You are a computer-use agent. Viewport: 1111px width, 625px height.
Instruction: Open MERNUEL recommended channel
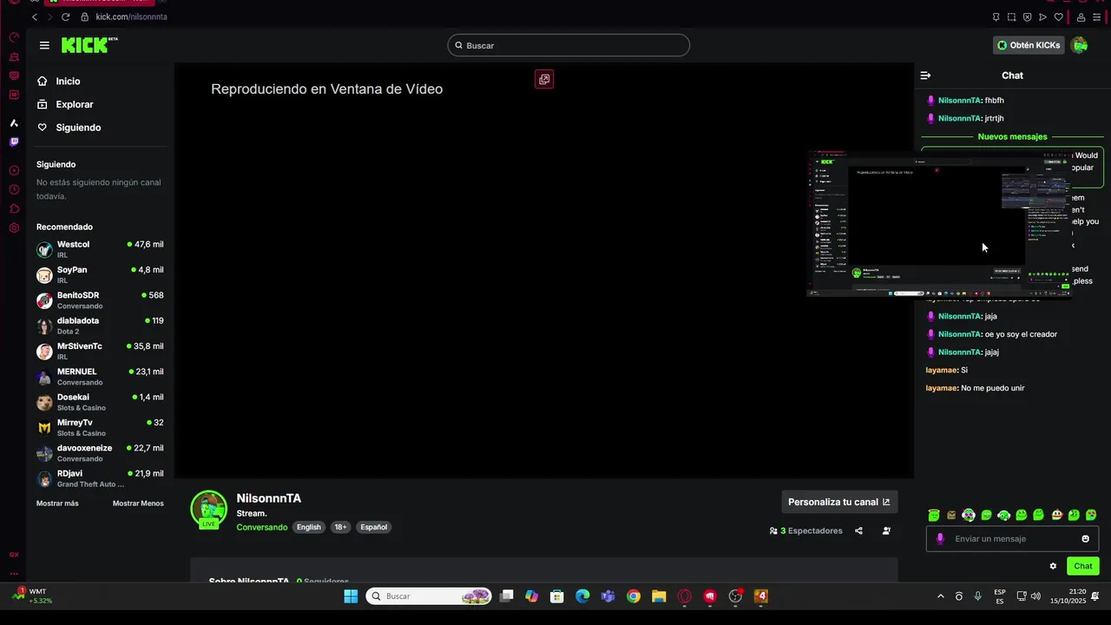point(100,377)
